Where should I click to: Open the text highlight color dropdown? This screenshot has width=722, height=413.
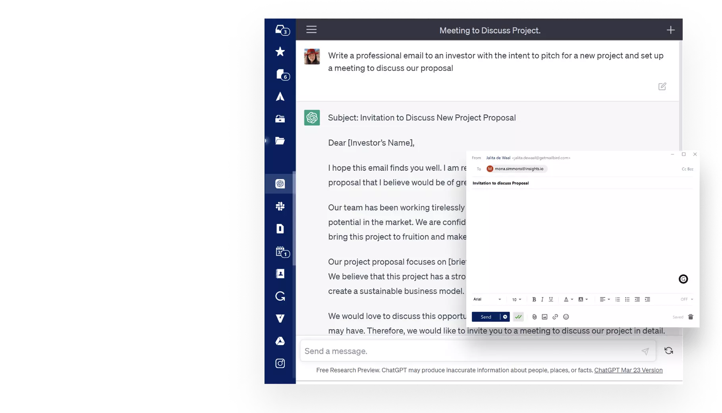[x=583, y=299]
